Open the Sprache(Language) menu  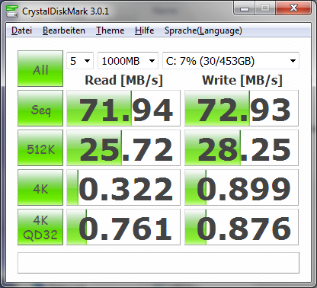click(x=203, y=30)
